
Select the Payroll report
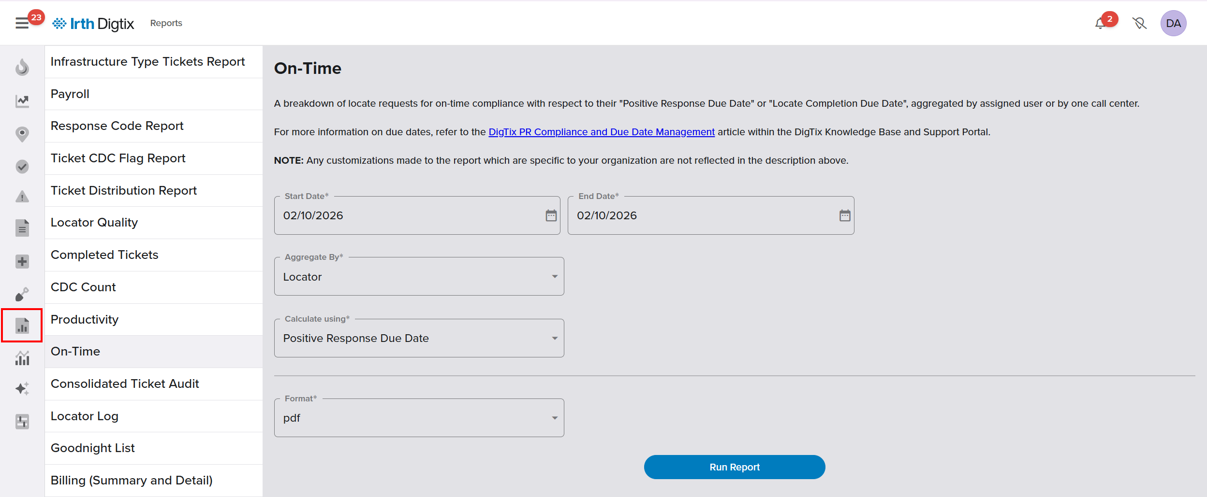pyautogui.click(x=154, y=94)
